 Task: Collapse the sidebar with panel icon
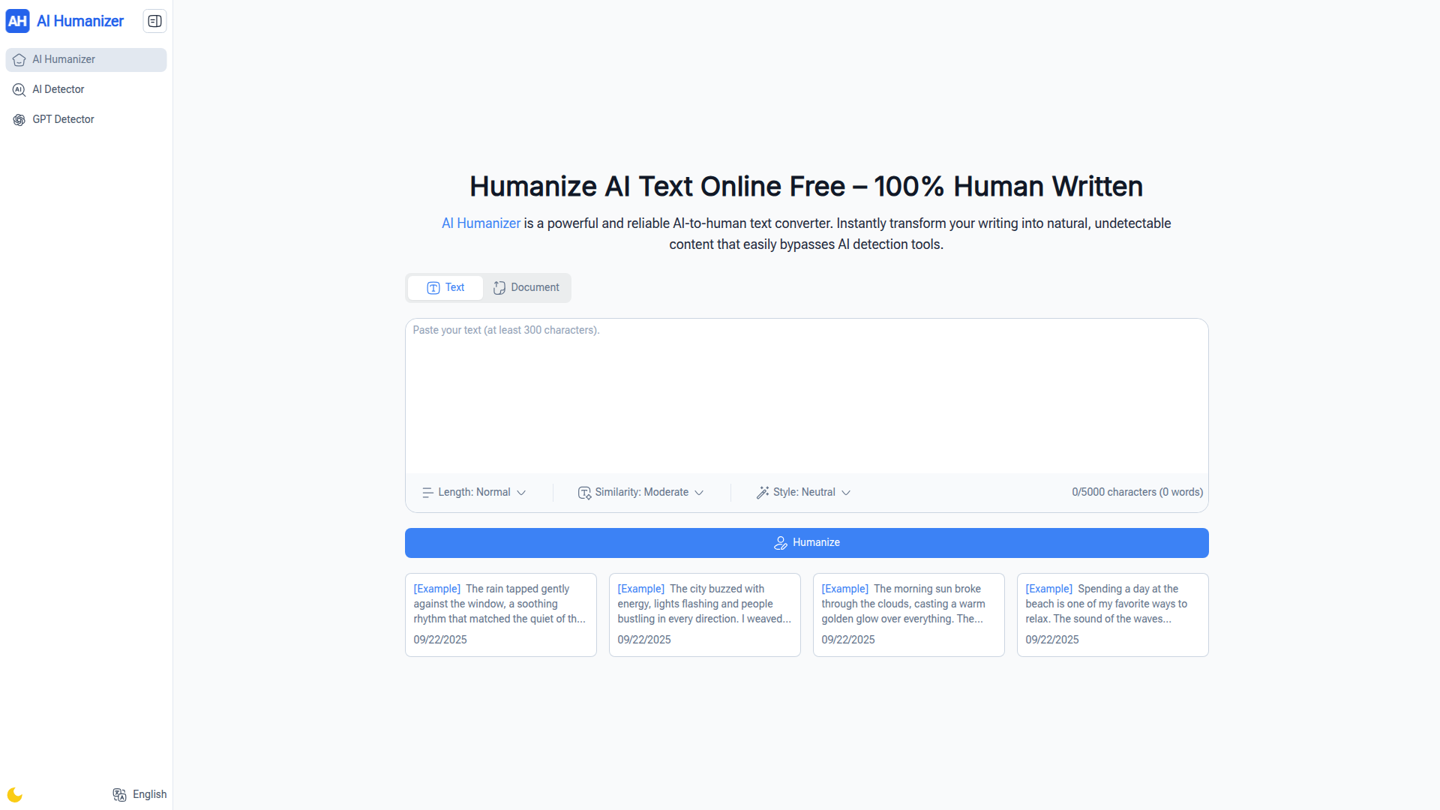[154, 21]
